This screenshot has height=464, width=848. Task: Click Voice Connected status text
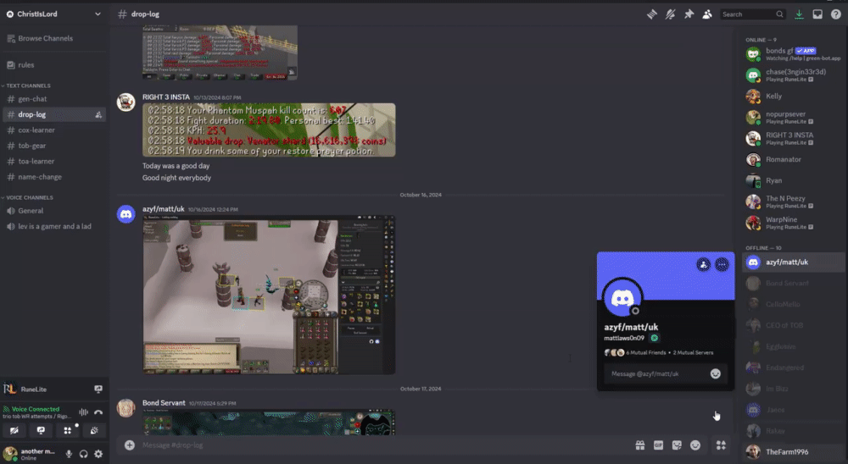pyautogui.click(x=36, y=410)
